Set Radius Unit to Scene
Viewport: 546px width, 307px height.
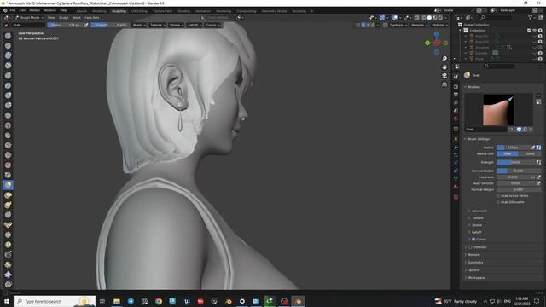530,153
